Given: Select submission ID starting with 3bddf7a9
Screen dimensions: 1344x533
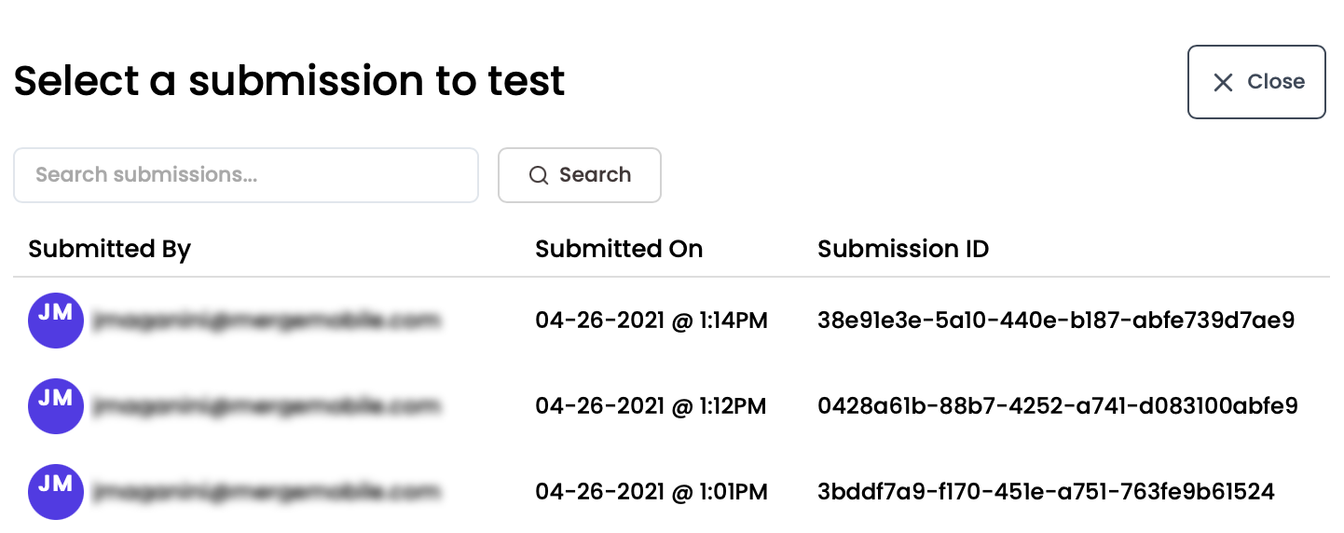Looking at the screenshot, I should [1046, 491].
